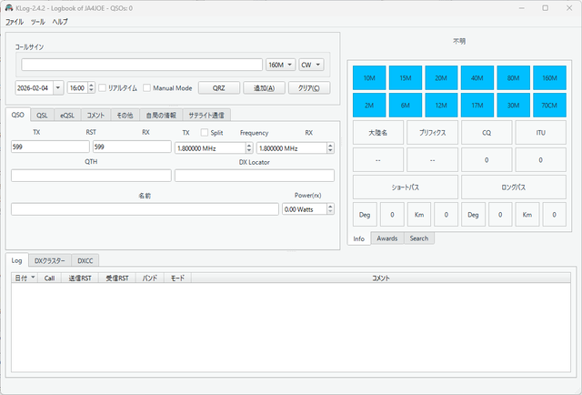This screenshot has height=395, width=582.
Task: Click the 15M band tile
Action: click(406, 77)
